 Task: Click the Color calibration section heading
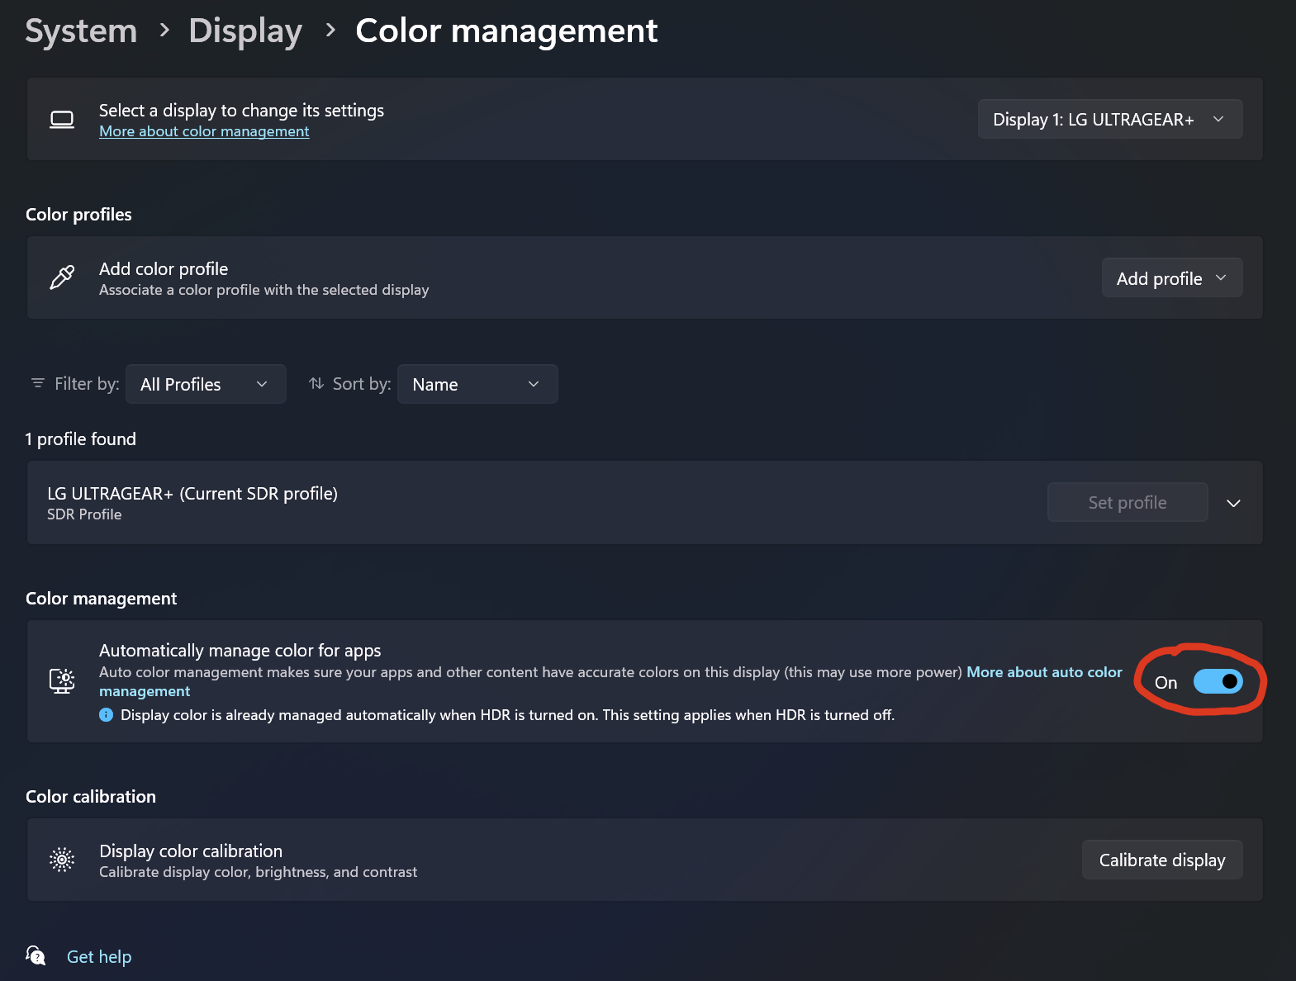coord(91,797)
